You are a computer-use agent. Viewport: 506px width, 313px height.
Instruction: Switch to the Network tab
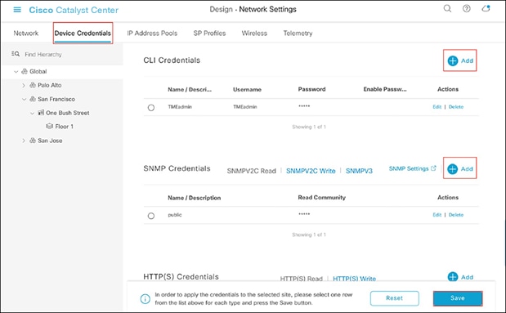click(26, 33)
